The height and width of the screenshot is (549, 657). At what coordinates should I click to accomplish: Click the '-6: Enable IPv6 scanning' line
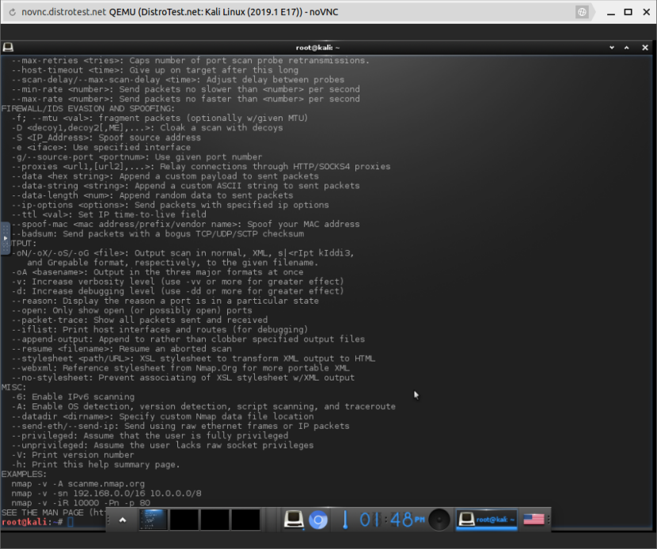[x=73, y=396]
